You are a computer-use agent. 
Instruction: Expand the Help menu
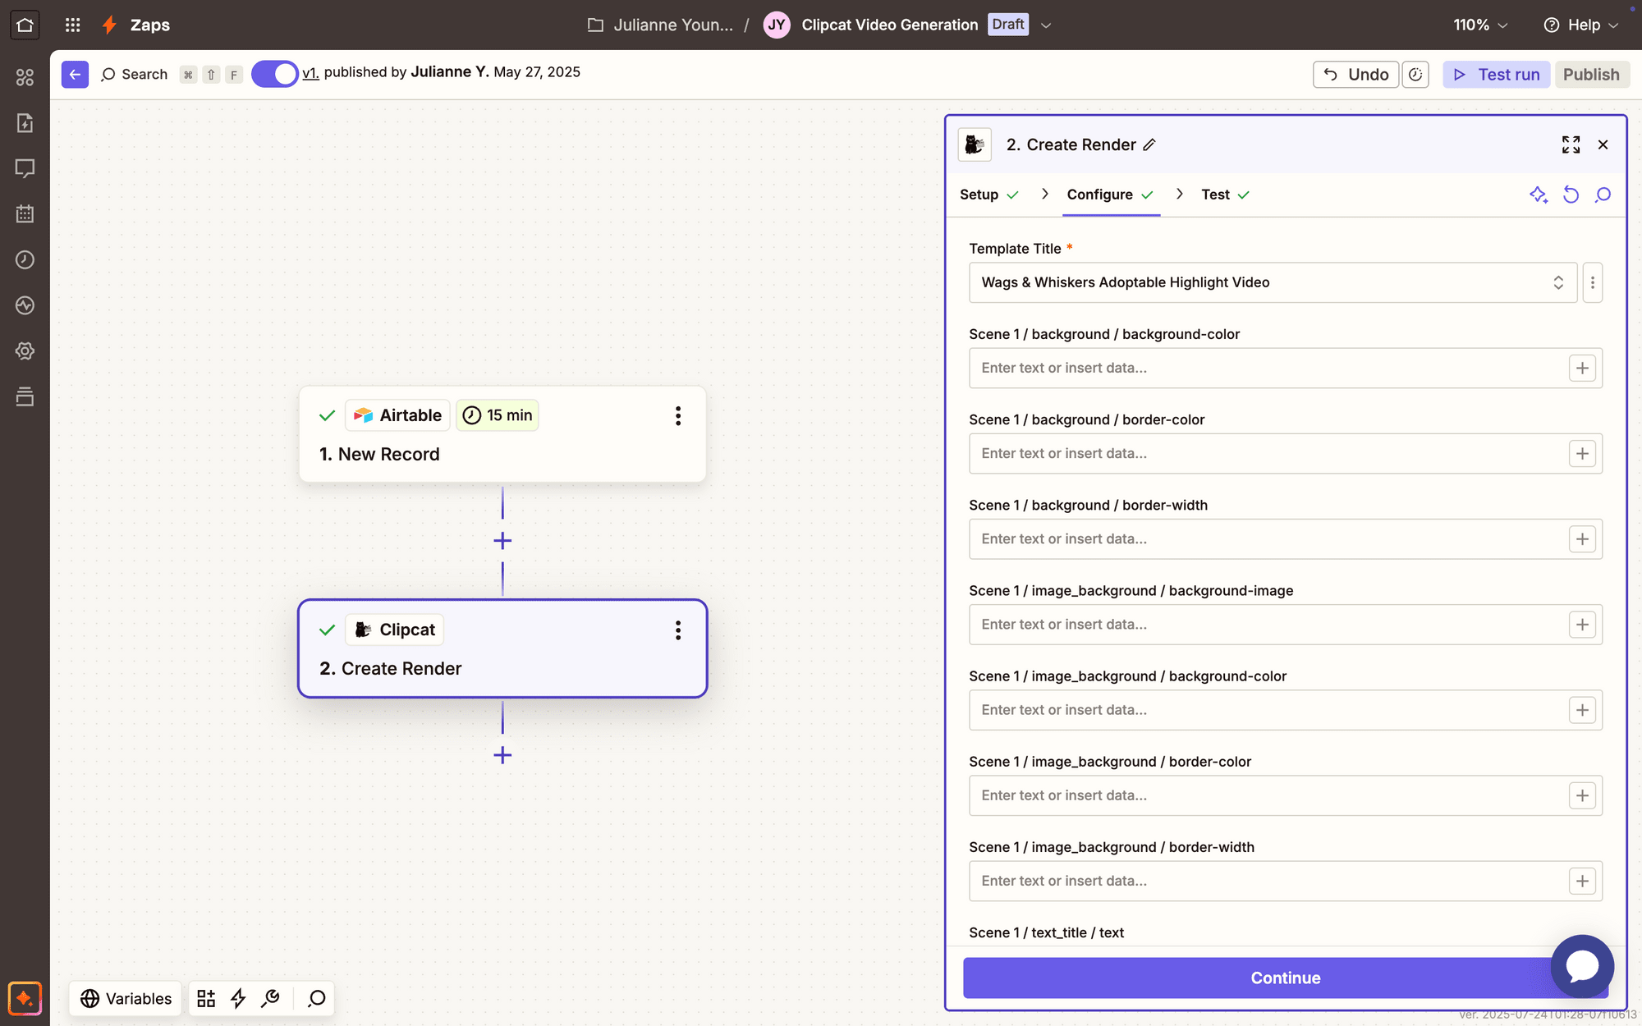[1582, 25]
